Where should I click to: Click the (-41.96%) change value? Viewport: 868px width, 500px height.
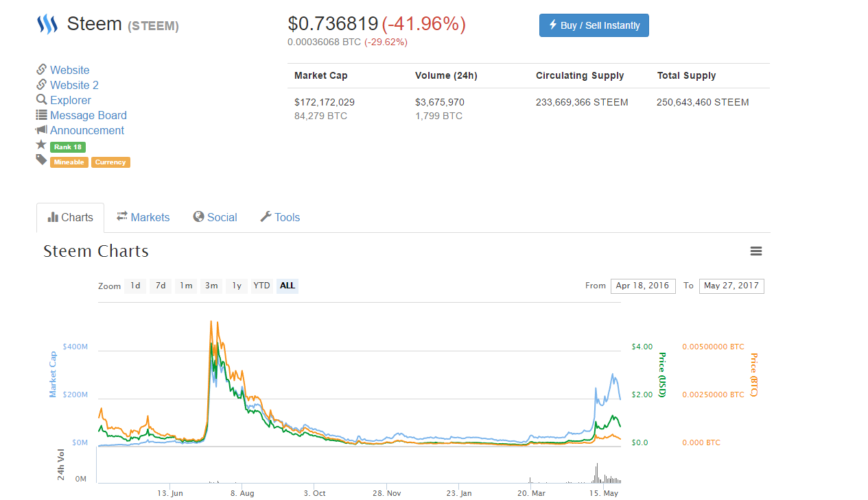coord(423,24)
